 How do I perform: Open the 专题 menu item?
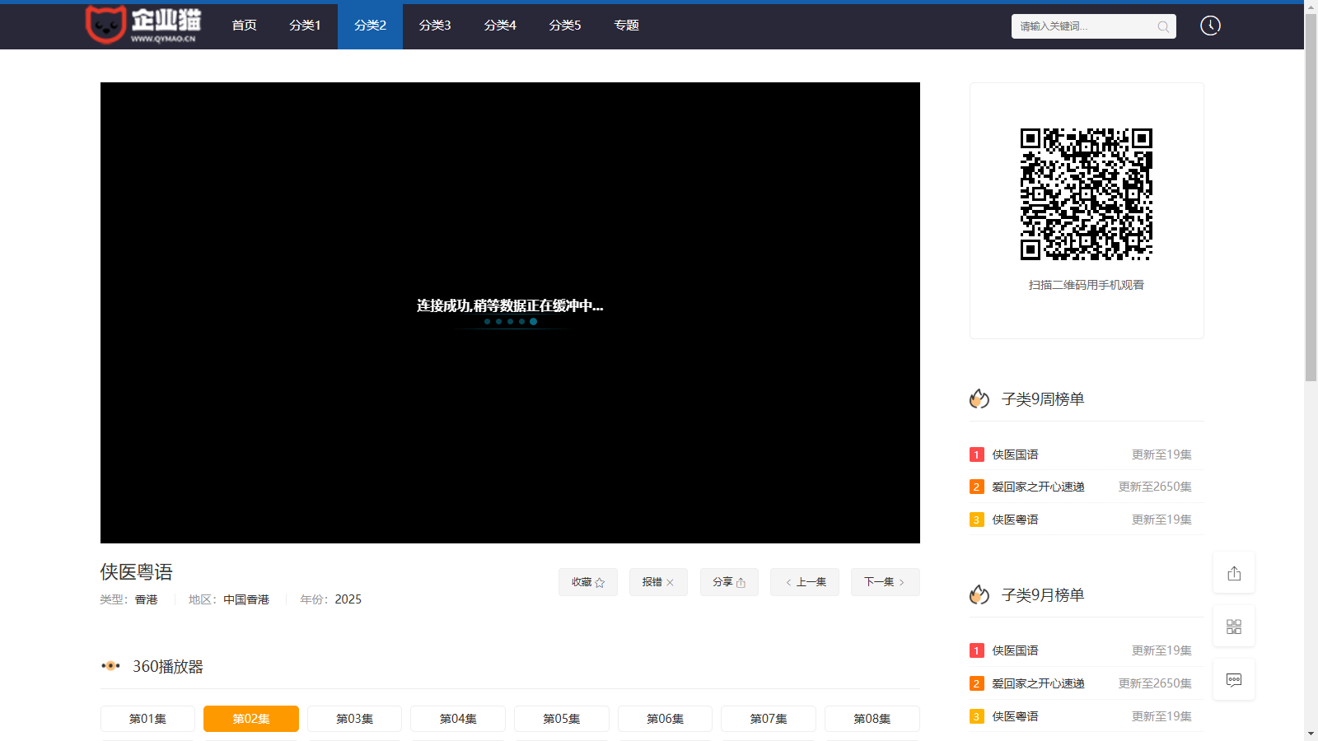[626, 26]
